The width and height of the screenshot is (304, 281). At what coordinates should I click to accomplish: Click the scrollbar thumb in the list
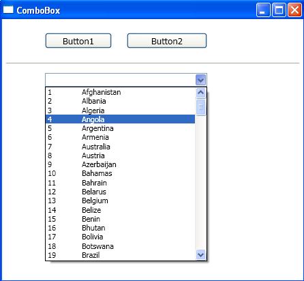[200, 107]
